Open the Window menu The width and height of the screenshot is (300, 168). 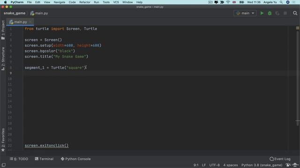tap(127, 2)
